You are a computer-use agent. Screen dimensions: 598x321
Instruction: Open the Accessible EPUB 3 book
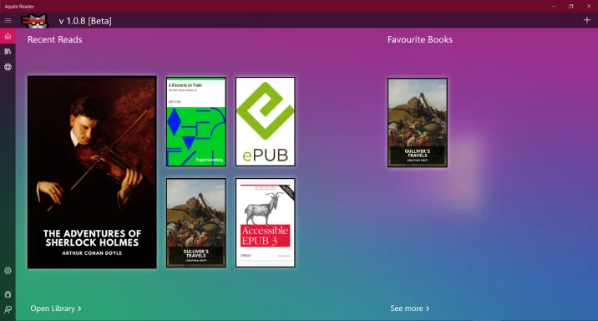click(x=266, y=223)
